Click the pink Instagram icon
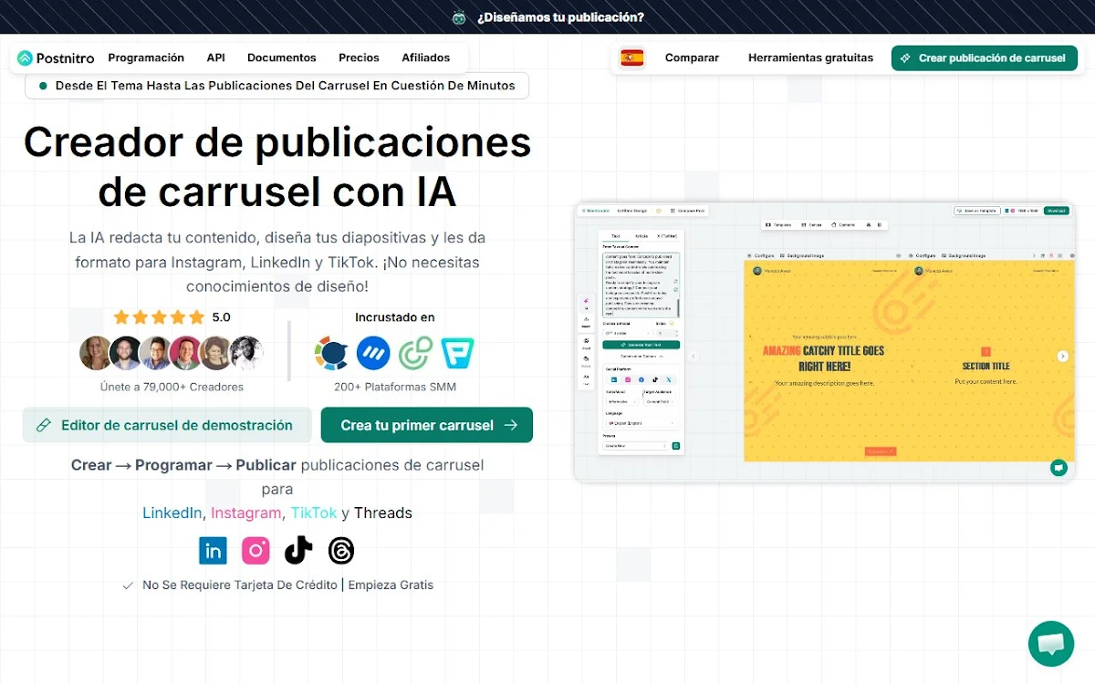 tap(255, 550)
